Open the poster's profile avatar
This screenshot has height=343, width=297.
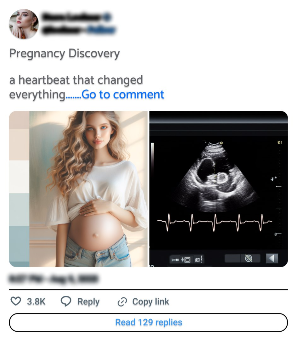coord(24,24)
